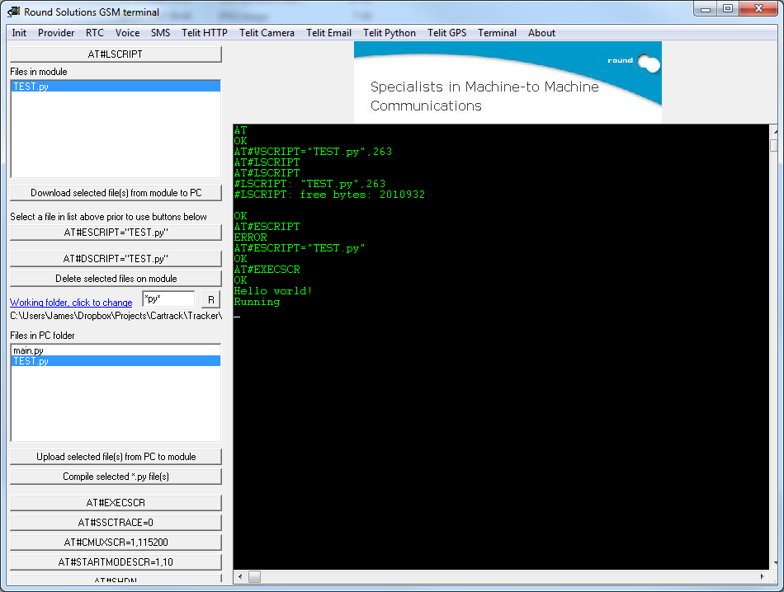This screenshot has height=592, width=784.
Task: Click the AT#EXECSCR button
Action: click(x=116, y=503)
